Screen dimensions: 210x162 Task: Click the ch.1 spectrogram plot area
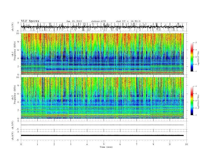(102, 54)
